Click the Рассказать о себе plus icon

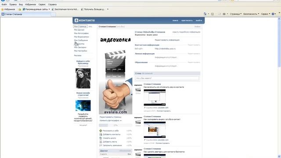[x=101, y=131]
